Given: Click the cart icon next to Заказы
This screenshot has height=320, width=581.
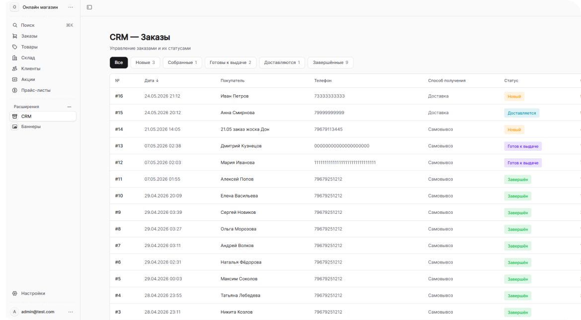Looking at the screenshot, I should pos(15,36).
